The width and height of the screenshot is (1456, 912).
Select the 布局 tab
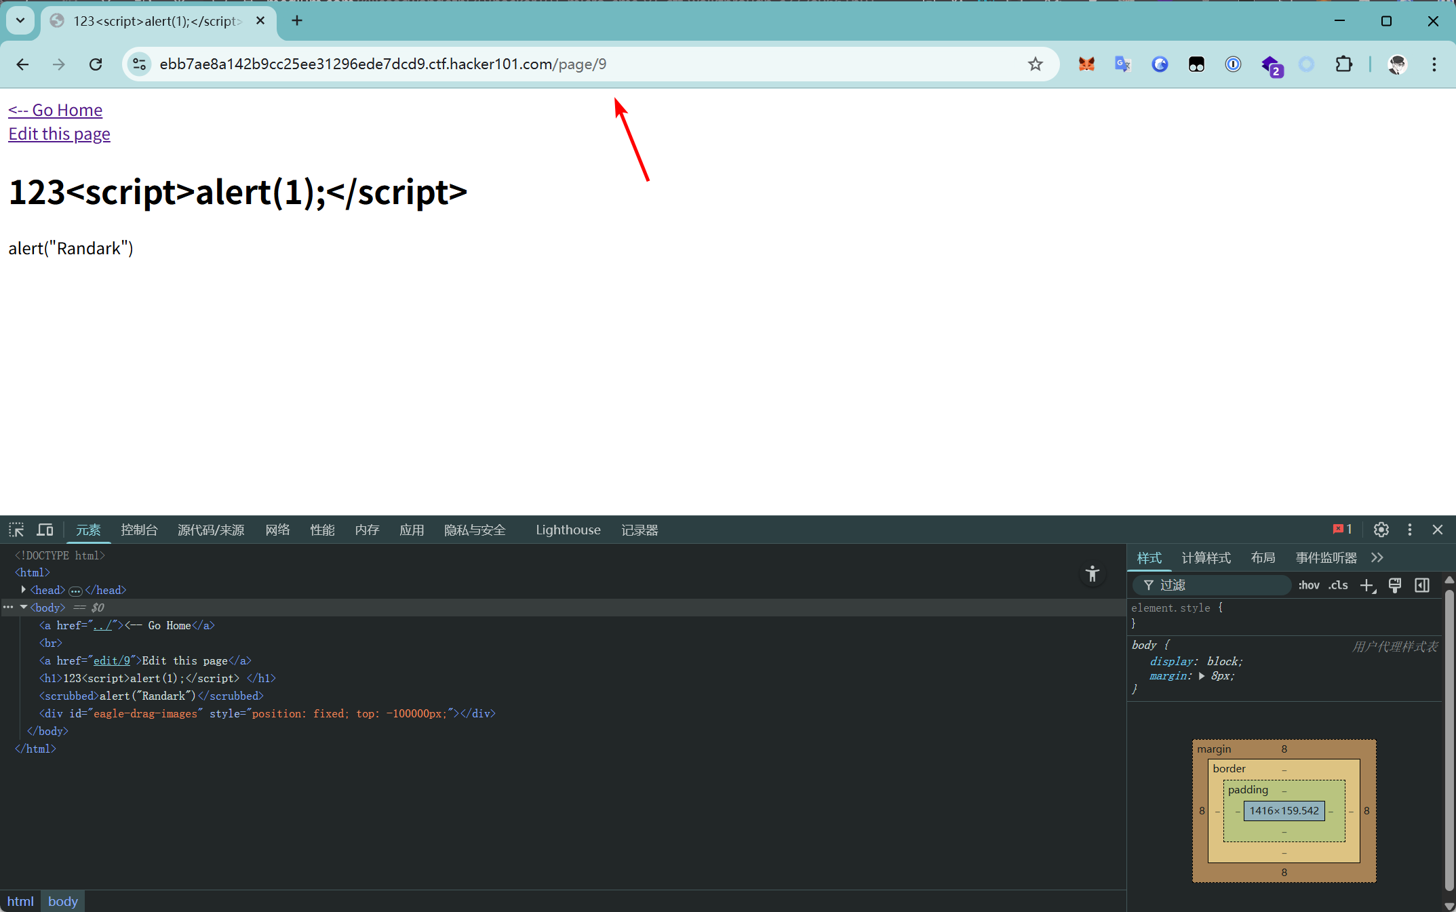[x=1263, y=557]
